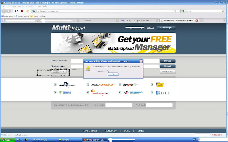Uncheck the Megaupload checkbox
The height and width of the screenshot is (142, 228).
click(x=87, y=85)
